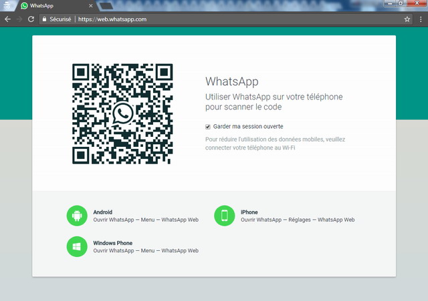Click the browser forward arrow
The image size is (428, 301).
pyautogui.click(x=19, y=19)
